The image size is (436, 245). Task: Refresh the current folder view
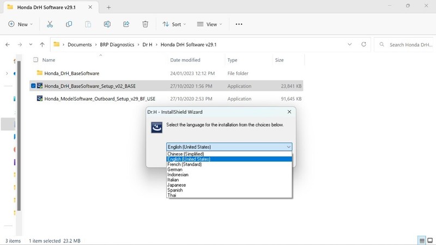tap(364, 45)
